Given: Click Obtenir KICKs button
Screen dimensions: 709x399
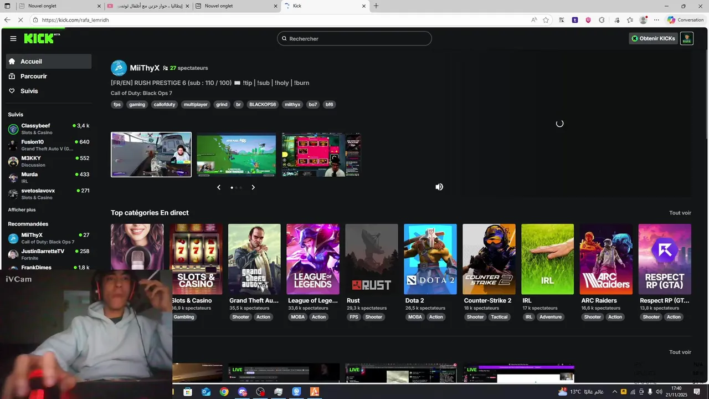Looking at the screenshot, I should 653,38.
